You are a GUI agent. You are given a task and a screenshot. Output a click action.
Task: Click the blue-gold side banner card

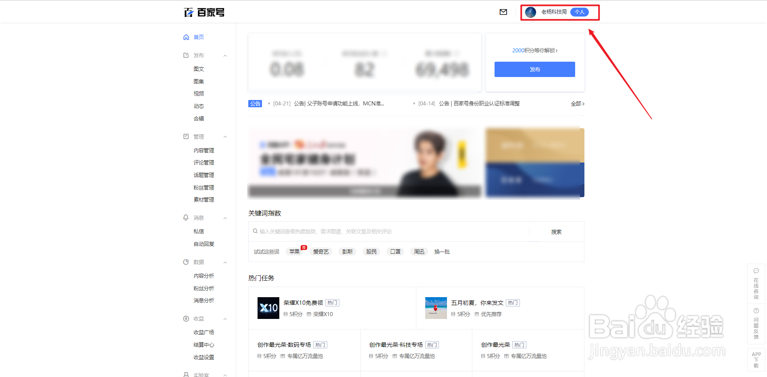point(535,163)
